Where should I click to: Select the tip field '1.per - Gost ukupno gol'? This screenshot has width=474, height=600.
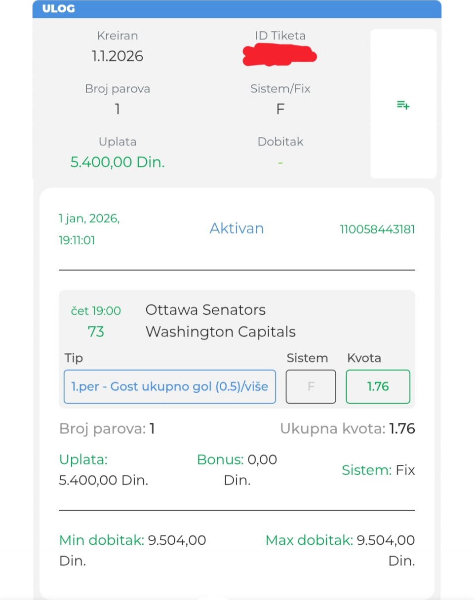tap(169, 386)
